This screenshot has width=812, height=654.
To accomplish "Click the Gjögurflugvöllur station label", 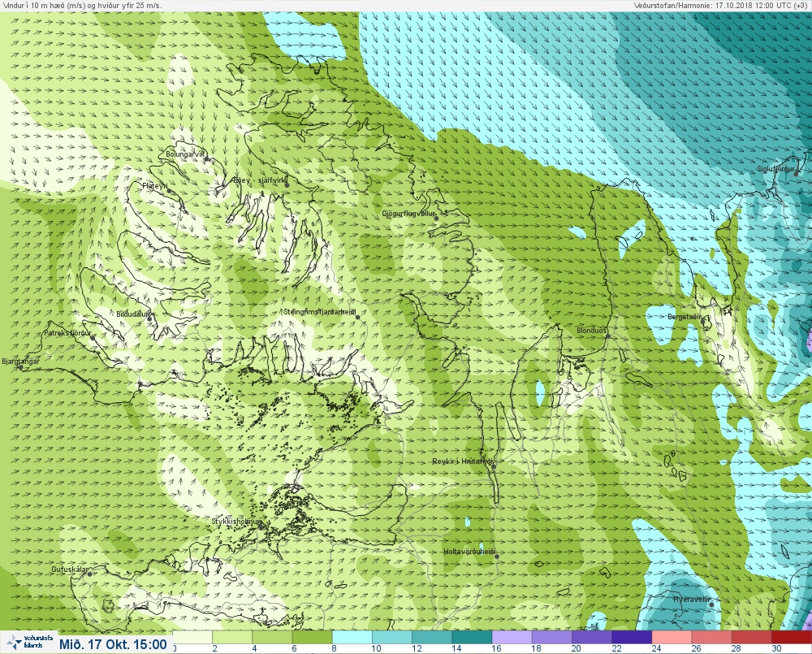I will click(x=409, y=214).
